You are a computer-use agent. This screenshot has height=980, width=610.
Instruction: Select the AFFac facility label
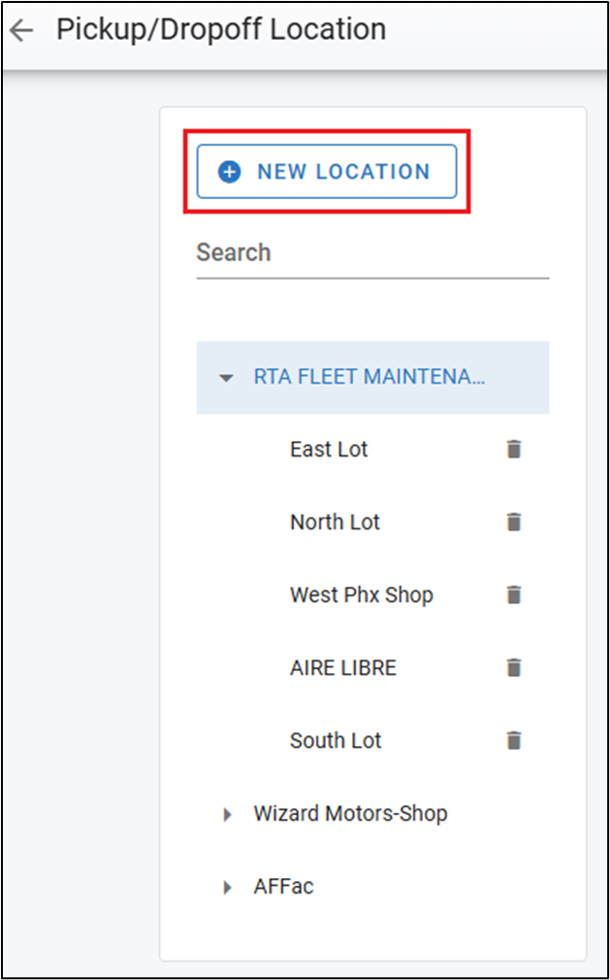283,887
